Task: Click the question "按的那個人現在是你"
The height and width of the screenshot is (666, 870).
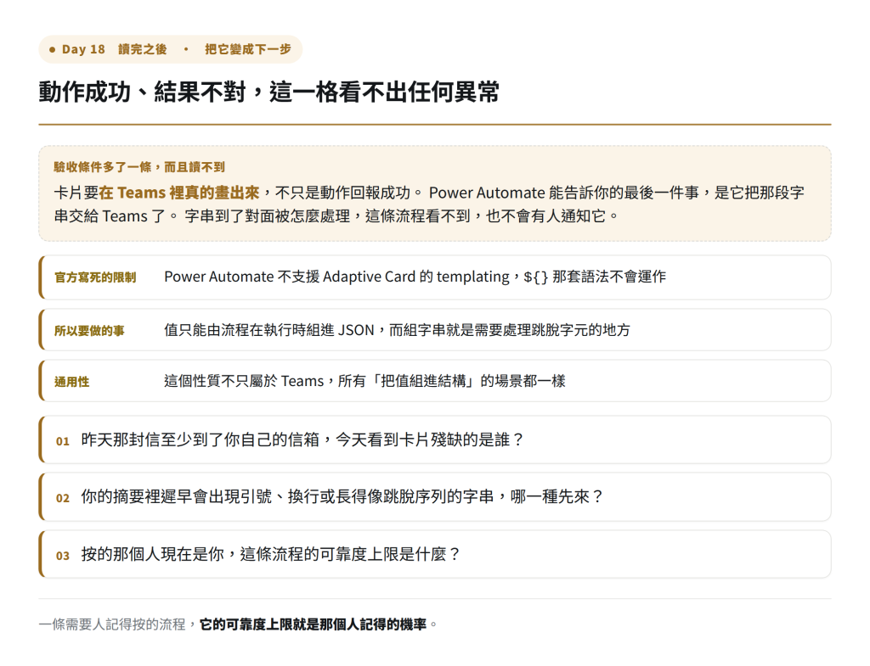Action: (153, 554)
